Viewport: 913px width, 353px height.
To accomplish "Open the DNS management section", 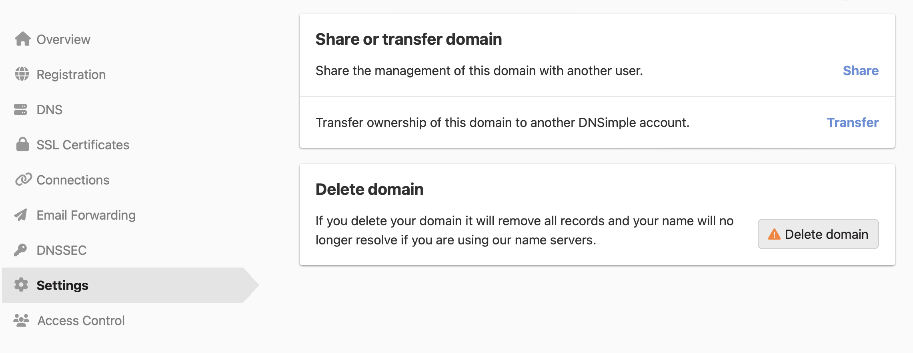I will tap(50, 109).
